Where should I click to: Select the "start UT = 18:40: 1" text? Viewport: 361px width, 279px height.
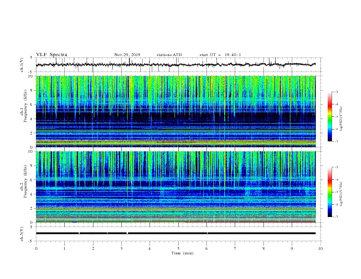point(220,55)
